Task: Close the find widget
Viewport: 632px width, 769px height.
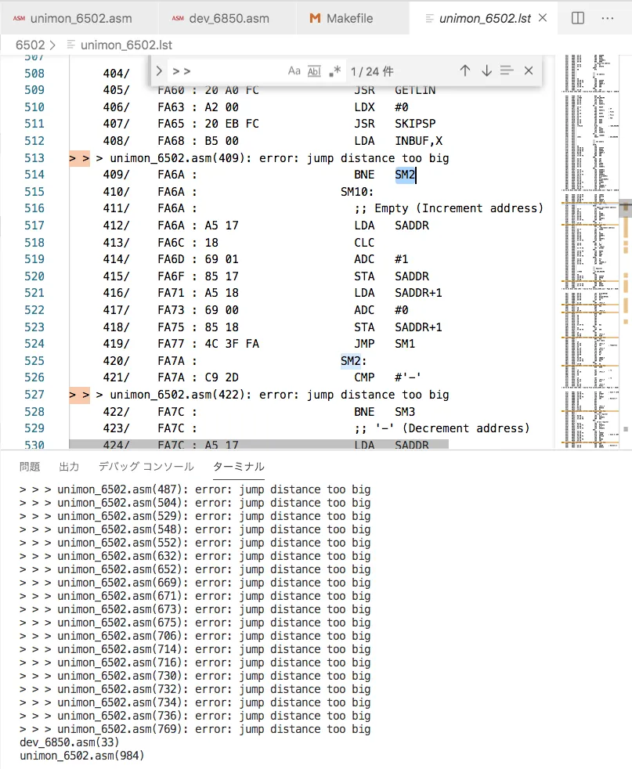Action: [x=529, y=70]
